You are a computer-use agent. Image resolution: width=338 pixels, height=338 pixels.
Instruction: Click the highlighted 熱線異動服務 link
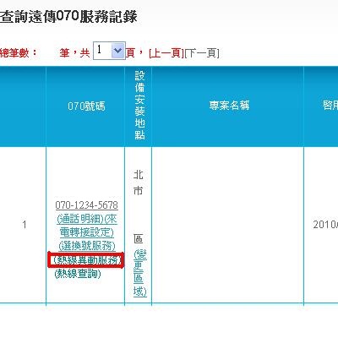click(x=86, y=259)
